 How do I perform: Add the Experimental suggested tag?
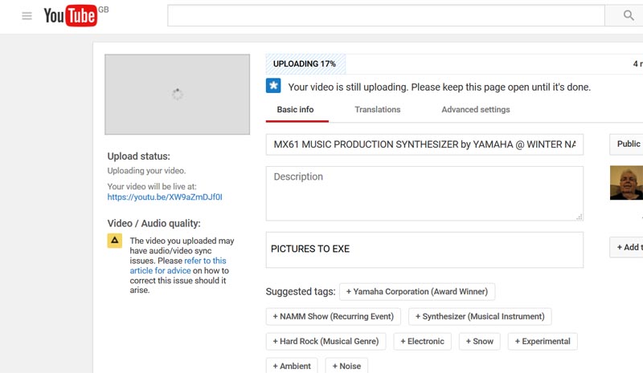543,342
